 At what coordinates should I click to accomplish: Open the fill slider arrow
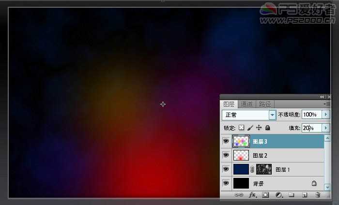[x=326, y=128]
